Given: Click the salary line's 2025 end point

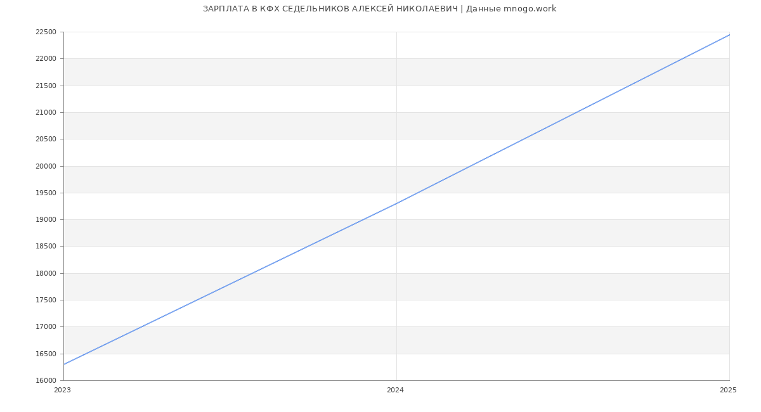Looking at the screenshot, I should pos(729,35).
